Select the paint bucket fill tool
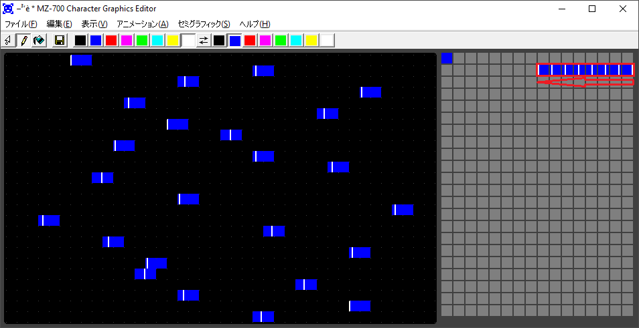 [x=40, y=41]
